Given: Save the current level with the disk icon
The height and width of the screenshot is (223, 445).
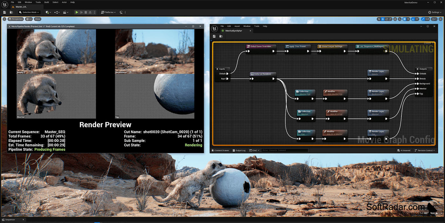Looking at the screenshot, I should [5, 12].
